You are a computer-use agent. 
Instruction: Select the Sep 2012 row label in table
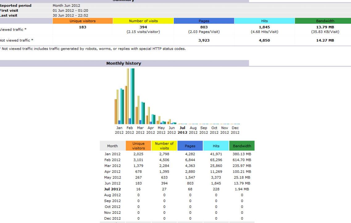pyautogui.click(x=112, y=201)
